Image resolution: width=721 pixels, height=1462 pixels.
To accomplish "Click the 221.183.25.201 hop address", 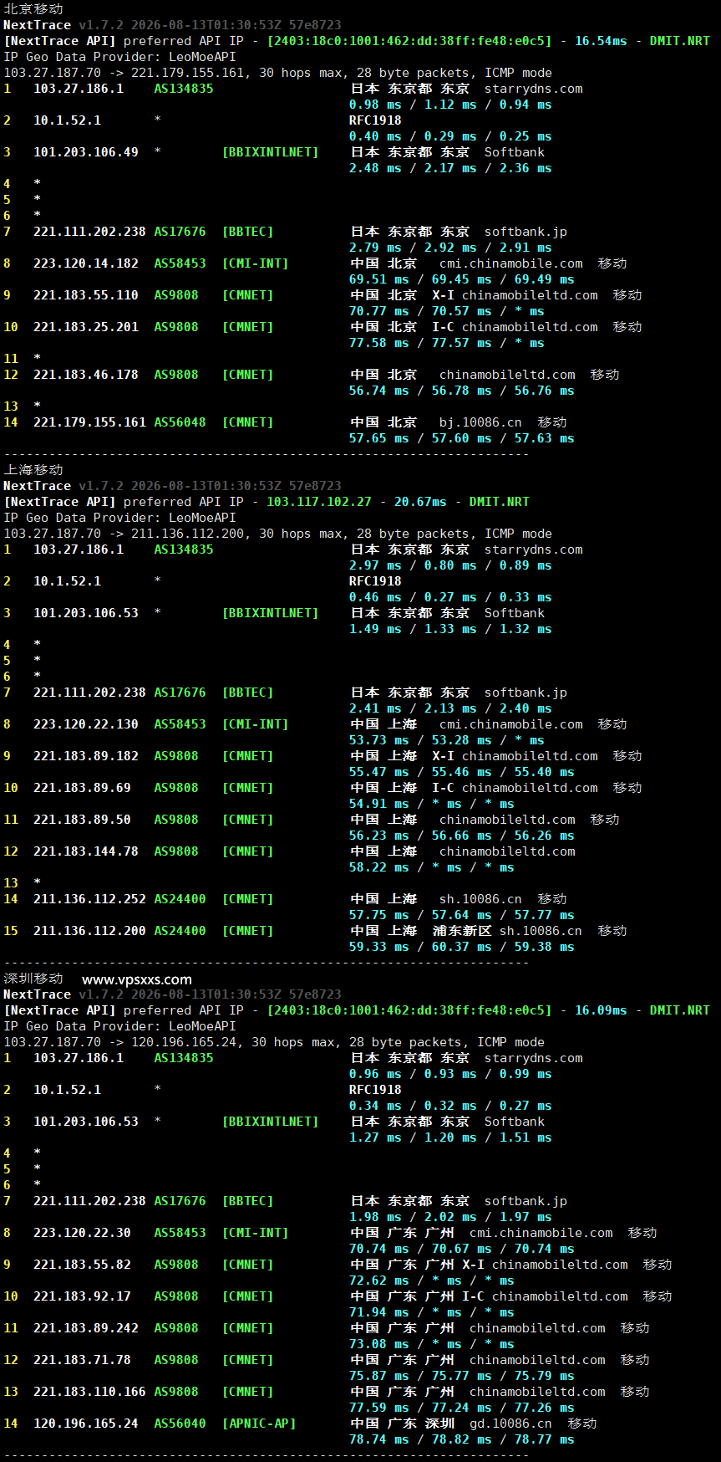I will click(x=86, y=327).
